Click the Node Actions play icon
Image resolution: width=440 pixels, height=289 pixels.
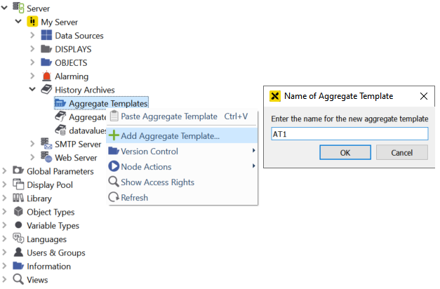114,166
